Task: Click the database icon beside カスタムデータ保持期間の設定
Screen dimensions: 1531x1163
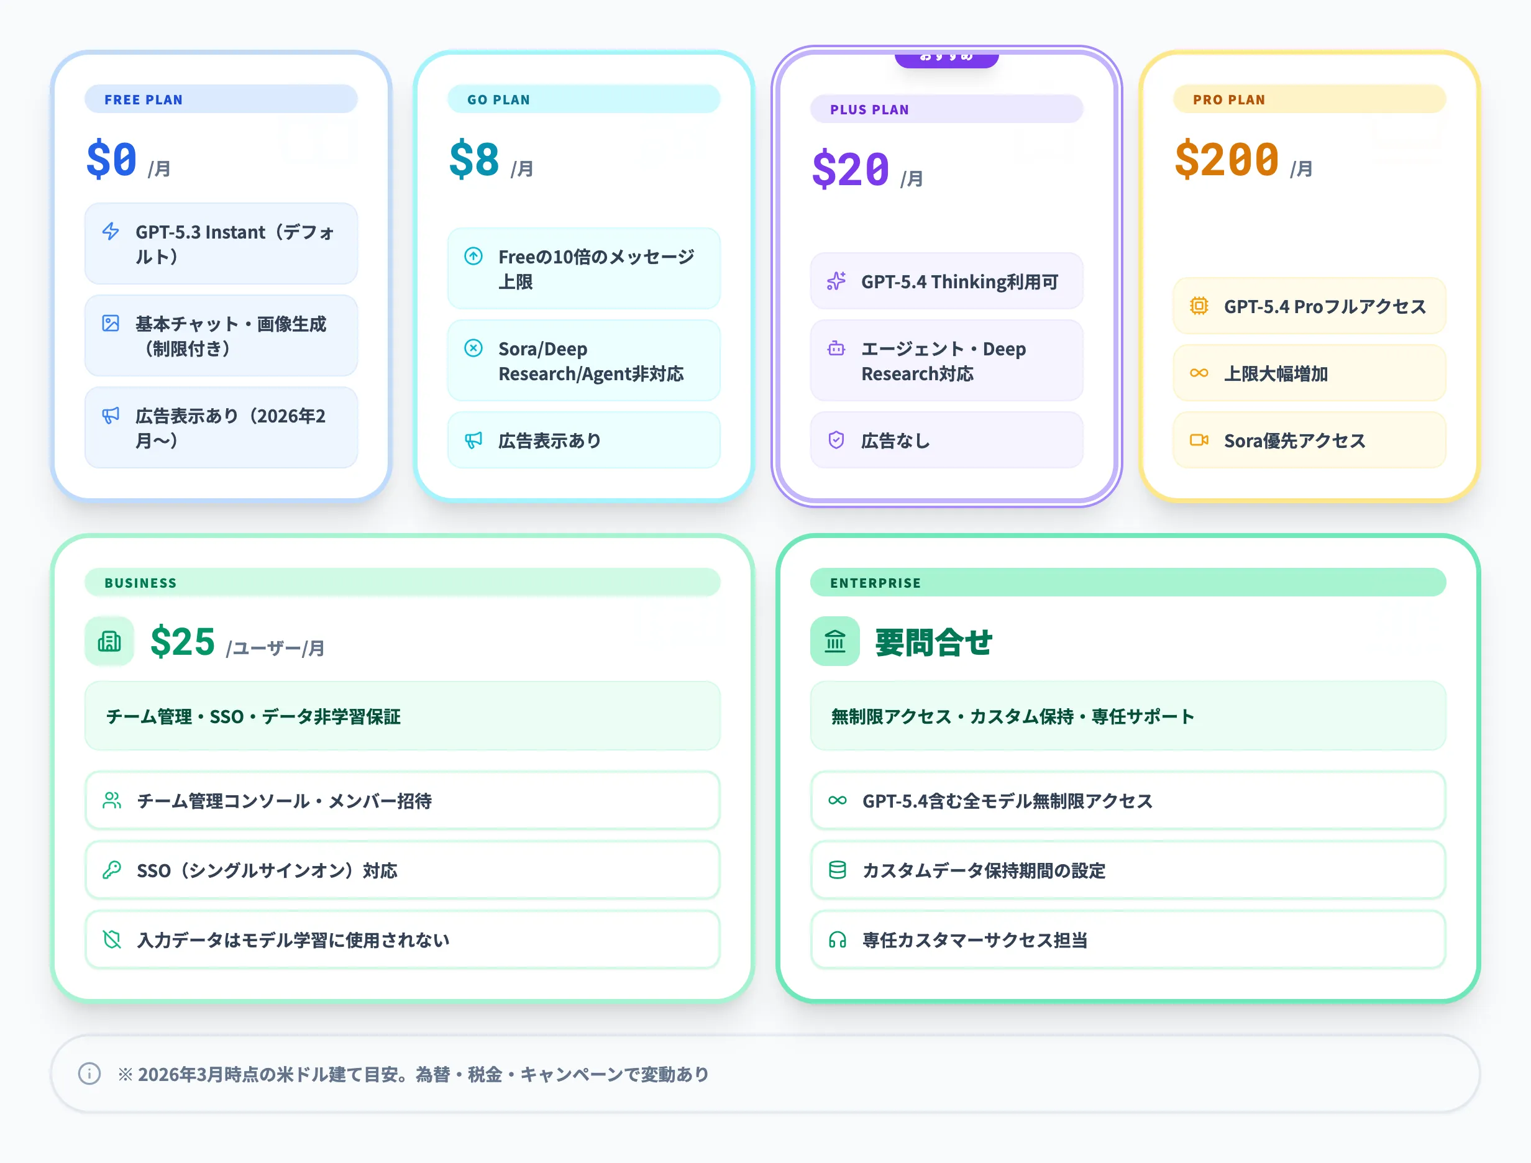Action: click(x=836, y=870)
